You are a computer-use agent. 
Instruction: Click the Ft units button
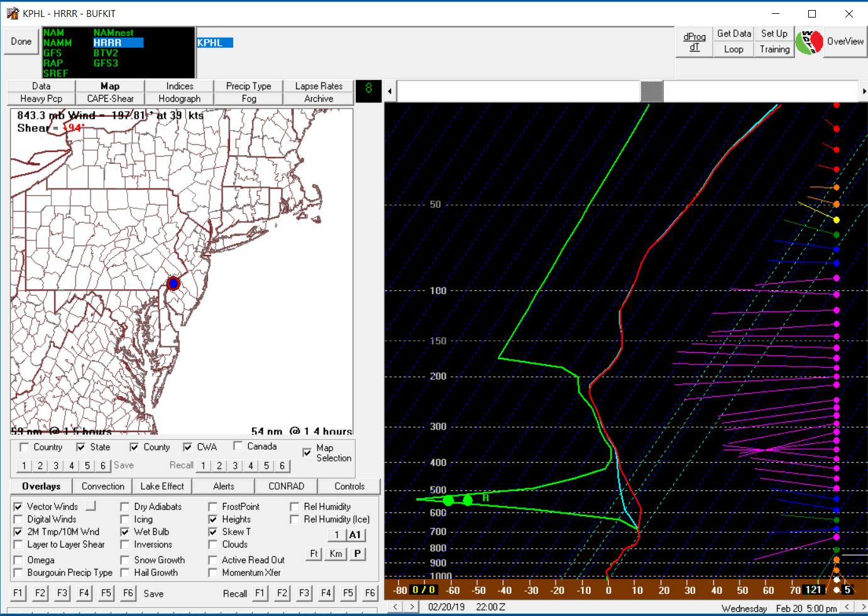pos(314,554)
